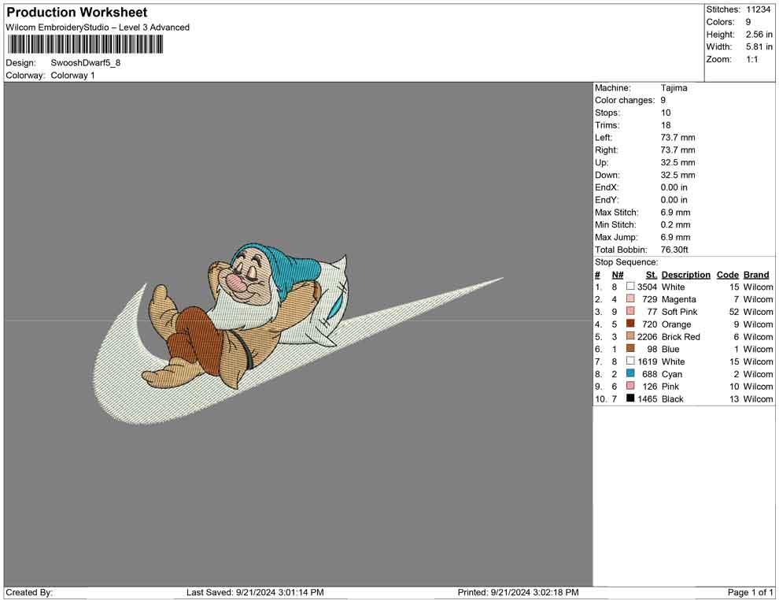Click the Page 1 of 1 footer text
Image resolution: width=779 pixels, height=600 pixels.
751,592
